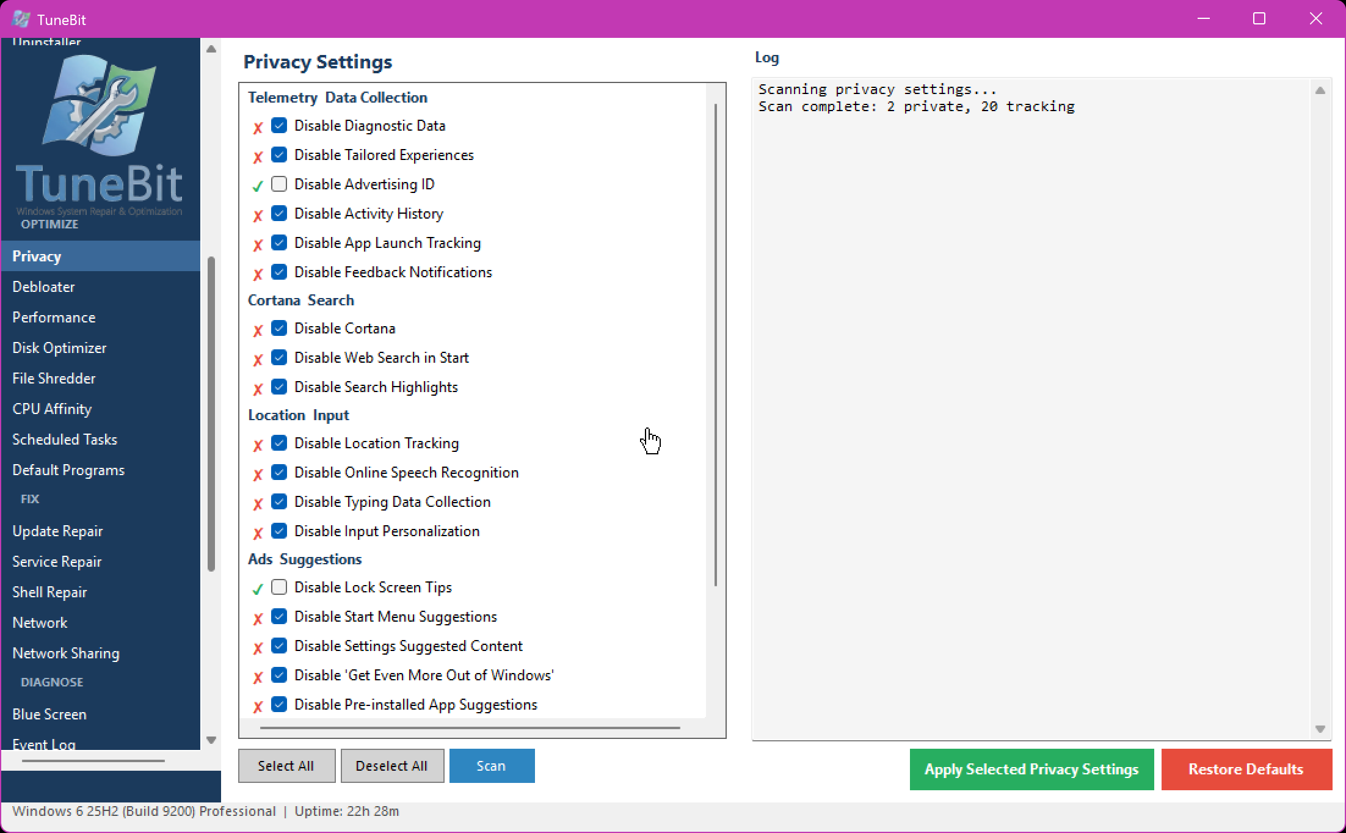This screenshot has width=1346, height=833.
Task: Uncheck Disable Cortana
Action: tap(279, 328)
